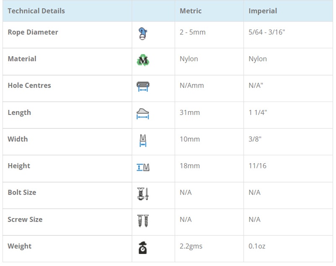Click the 3/8" imperial width value

[x=255, y=139]
